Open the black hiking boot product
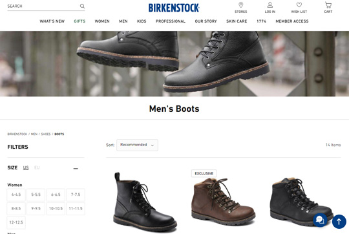Screen dimensions: 349x234 [301, 202]
